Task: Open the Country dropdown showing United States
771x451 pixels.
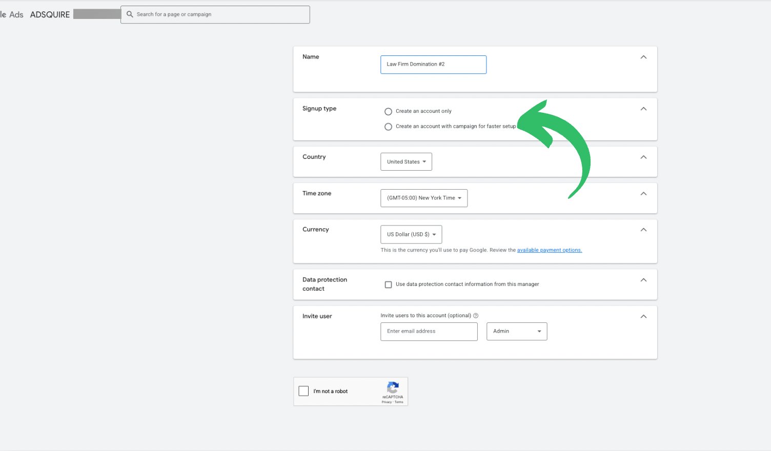Action: click(406, 161)
